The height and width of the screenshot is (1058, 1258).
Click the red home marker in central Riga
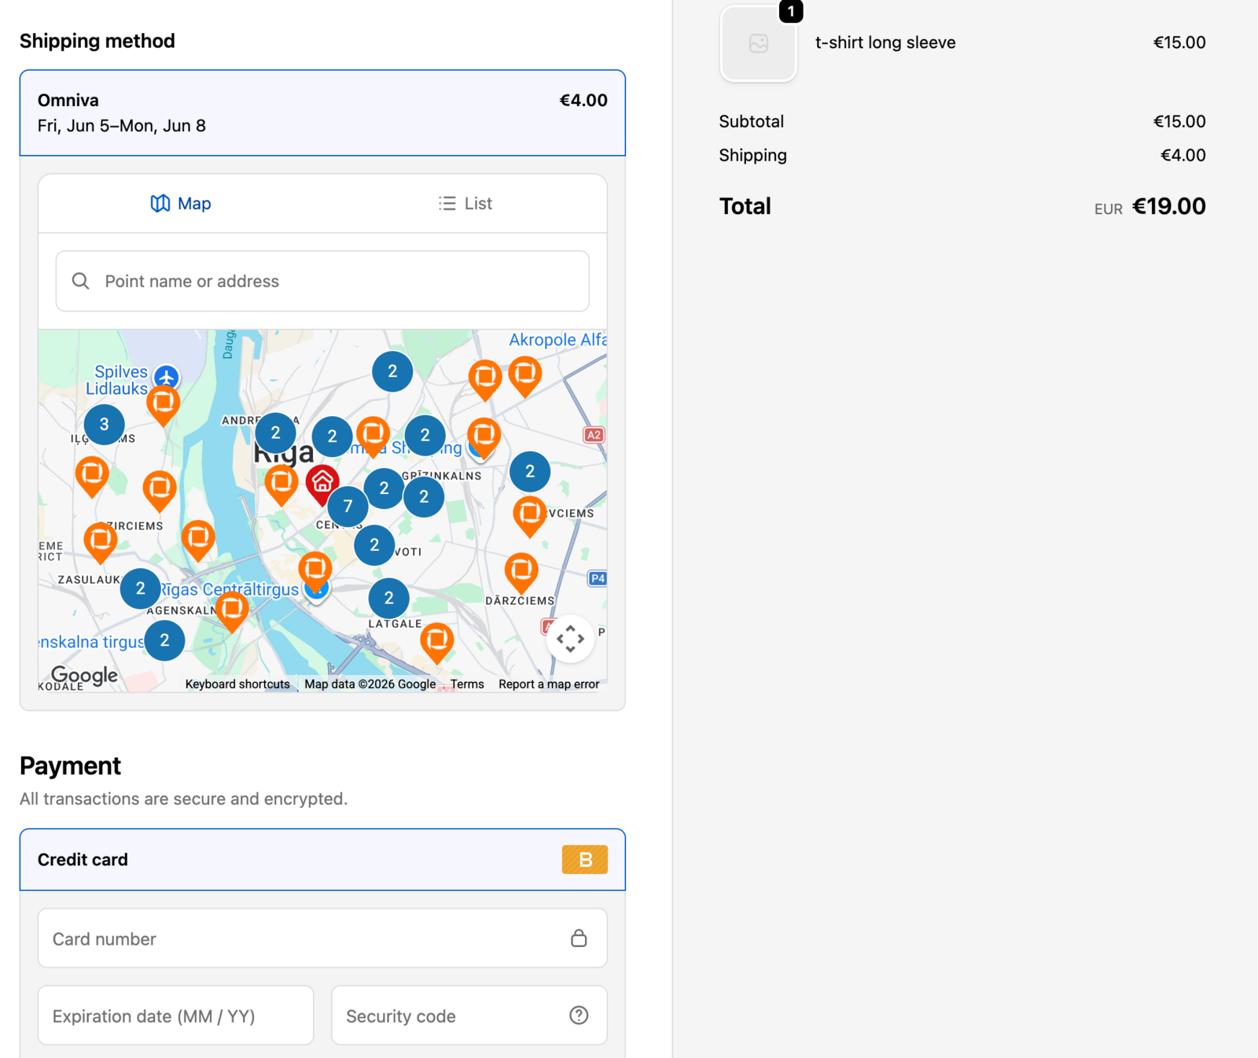(x=322, y=483)
